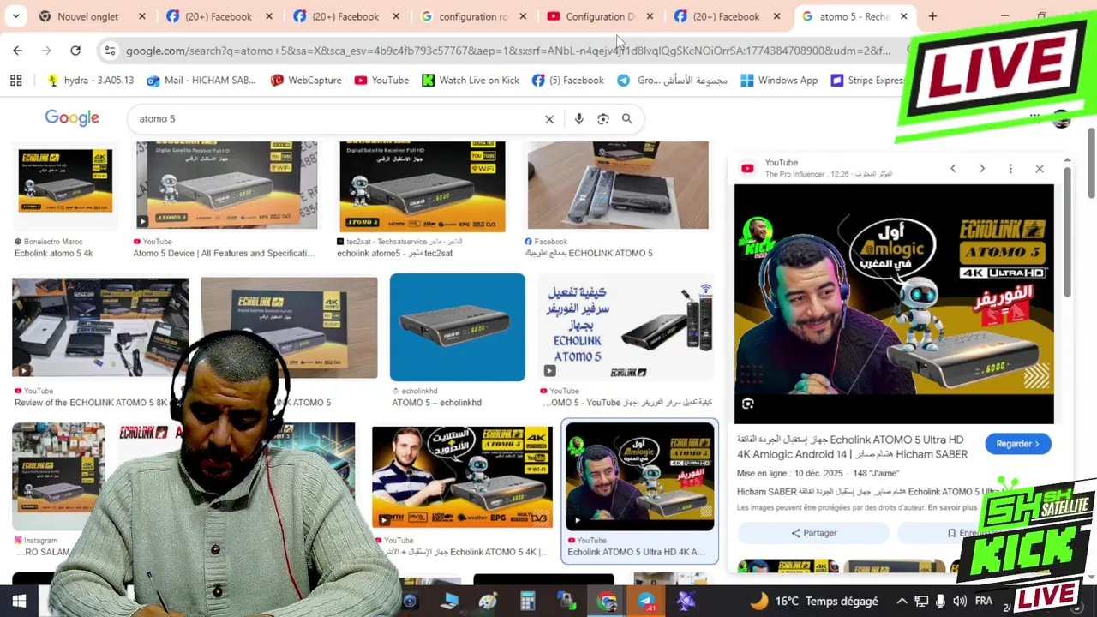
Task: Open the Telegram group bookmark
Action: 673,80
